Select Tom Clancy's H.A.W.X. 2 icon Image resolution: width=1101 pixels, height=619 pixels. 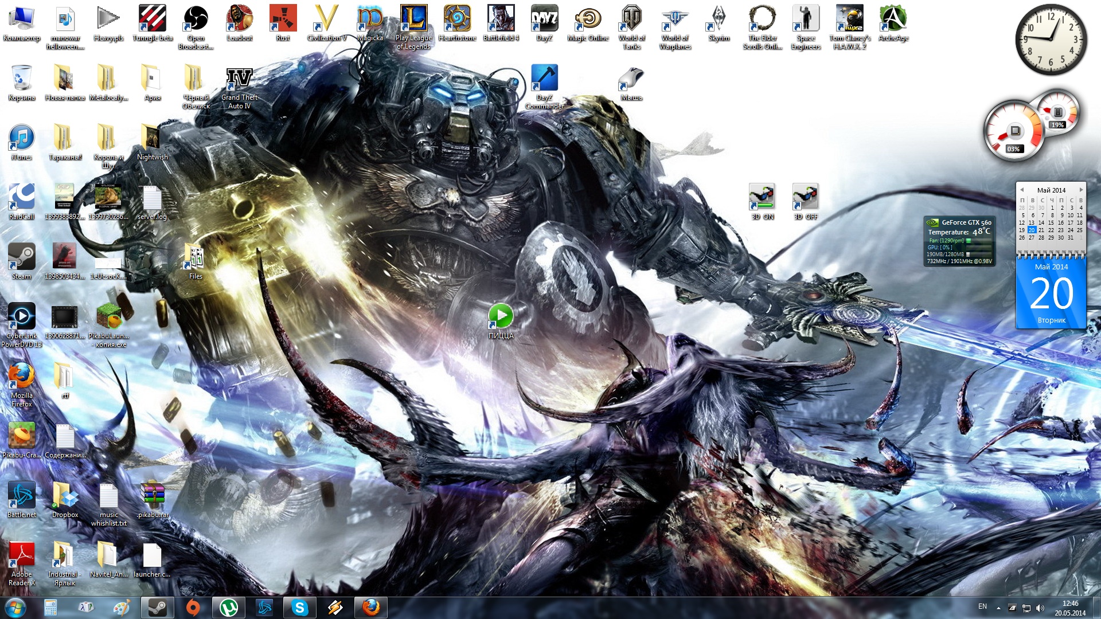tap(849, 27)
